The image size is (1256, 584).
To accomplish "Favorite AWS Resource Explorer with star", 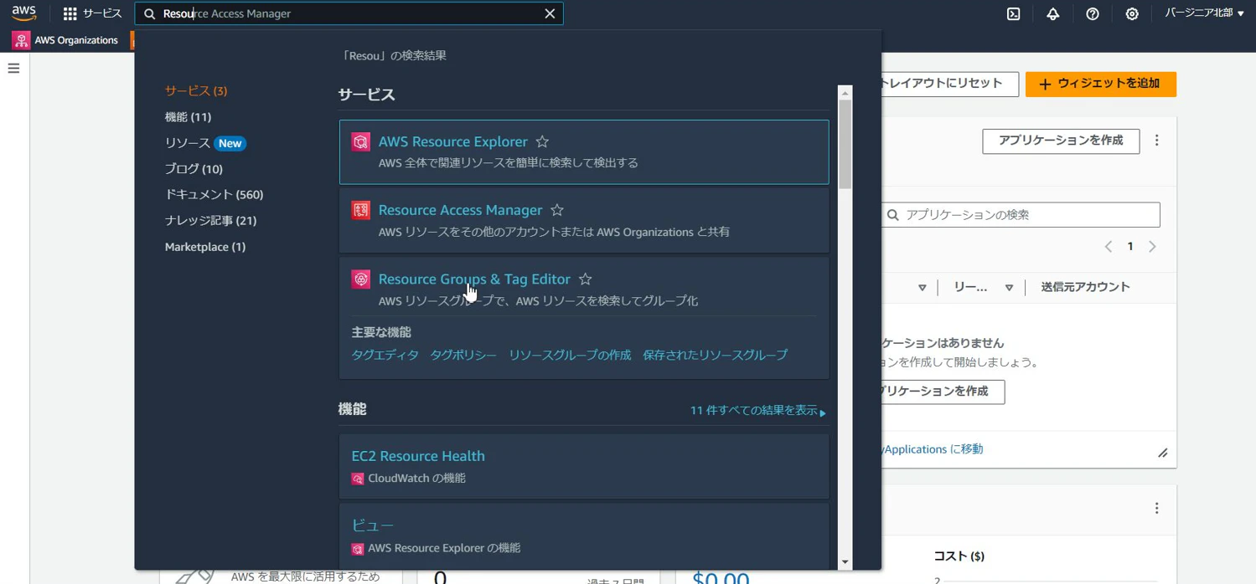I will coord(542,142).
